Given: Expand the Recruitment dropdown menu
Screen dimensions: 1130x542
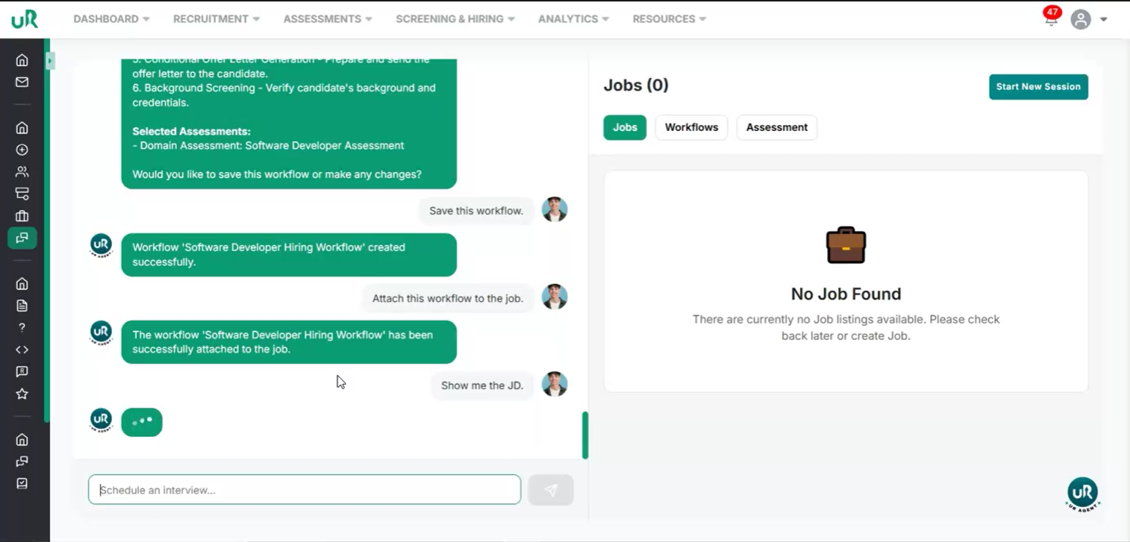Looking at the screenshot, I should coord(216,19).
